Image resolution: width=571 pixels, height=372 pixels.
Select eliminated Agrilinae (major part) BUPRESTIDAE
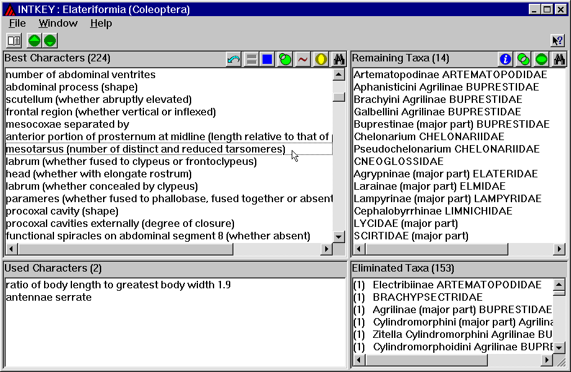tap(453, 309)
